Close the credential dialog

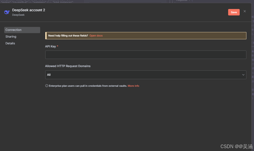[x=245, y=11]
